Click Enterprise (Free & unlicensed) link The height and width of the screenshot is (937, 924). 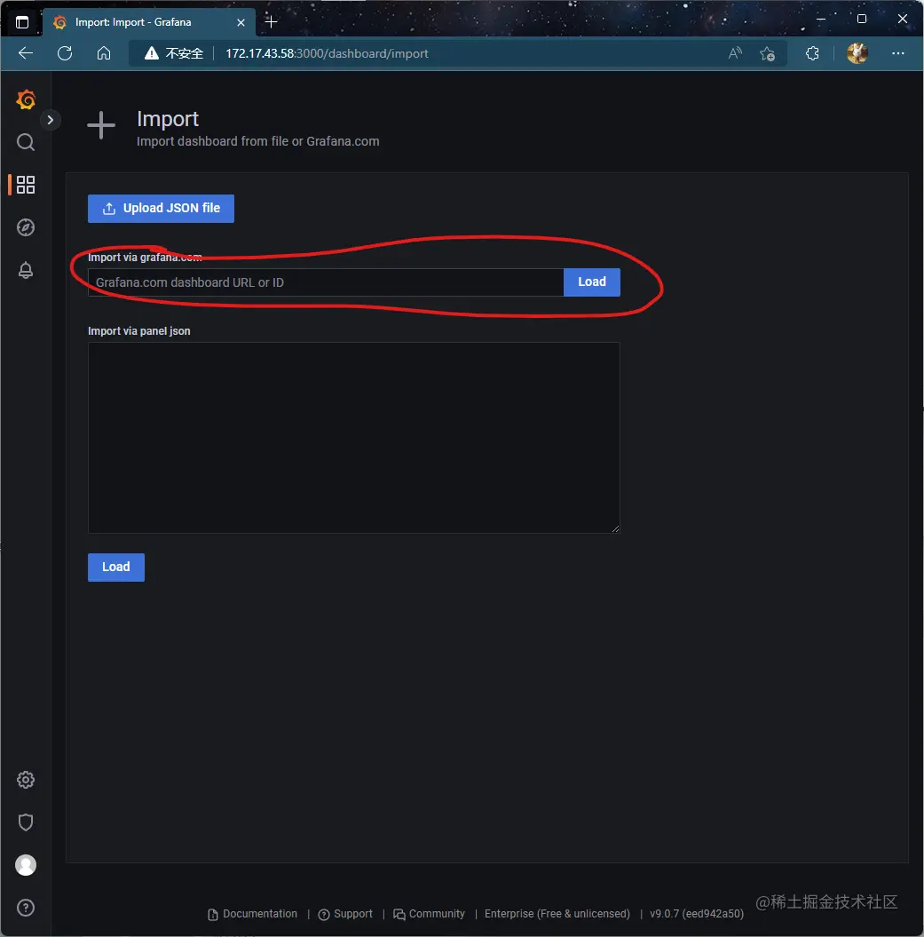[x=557, y=914]
